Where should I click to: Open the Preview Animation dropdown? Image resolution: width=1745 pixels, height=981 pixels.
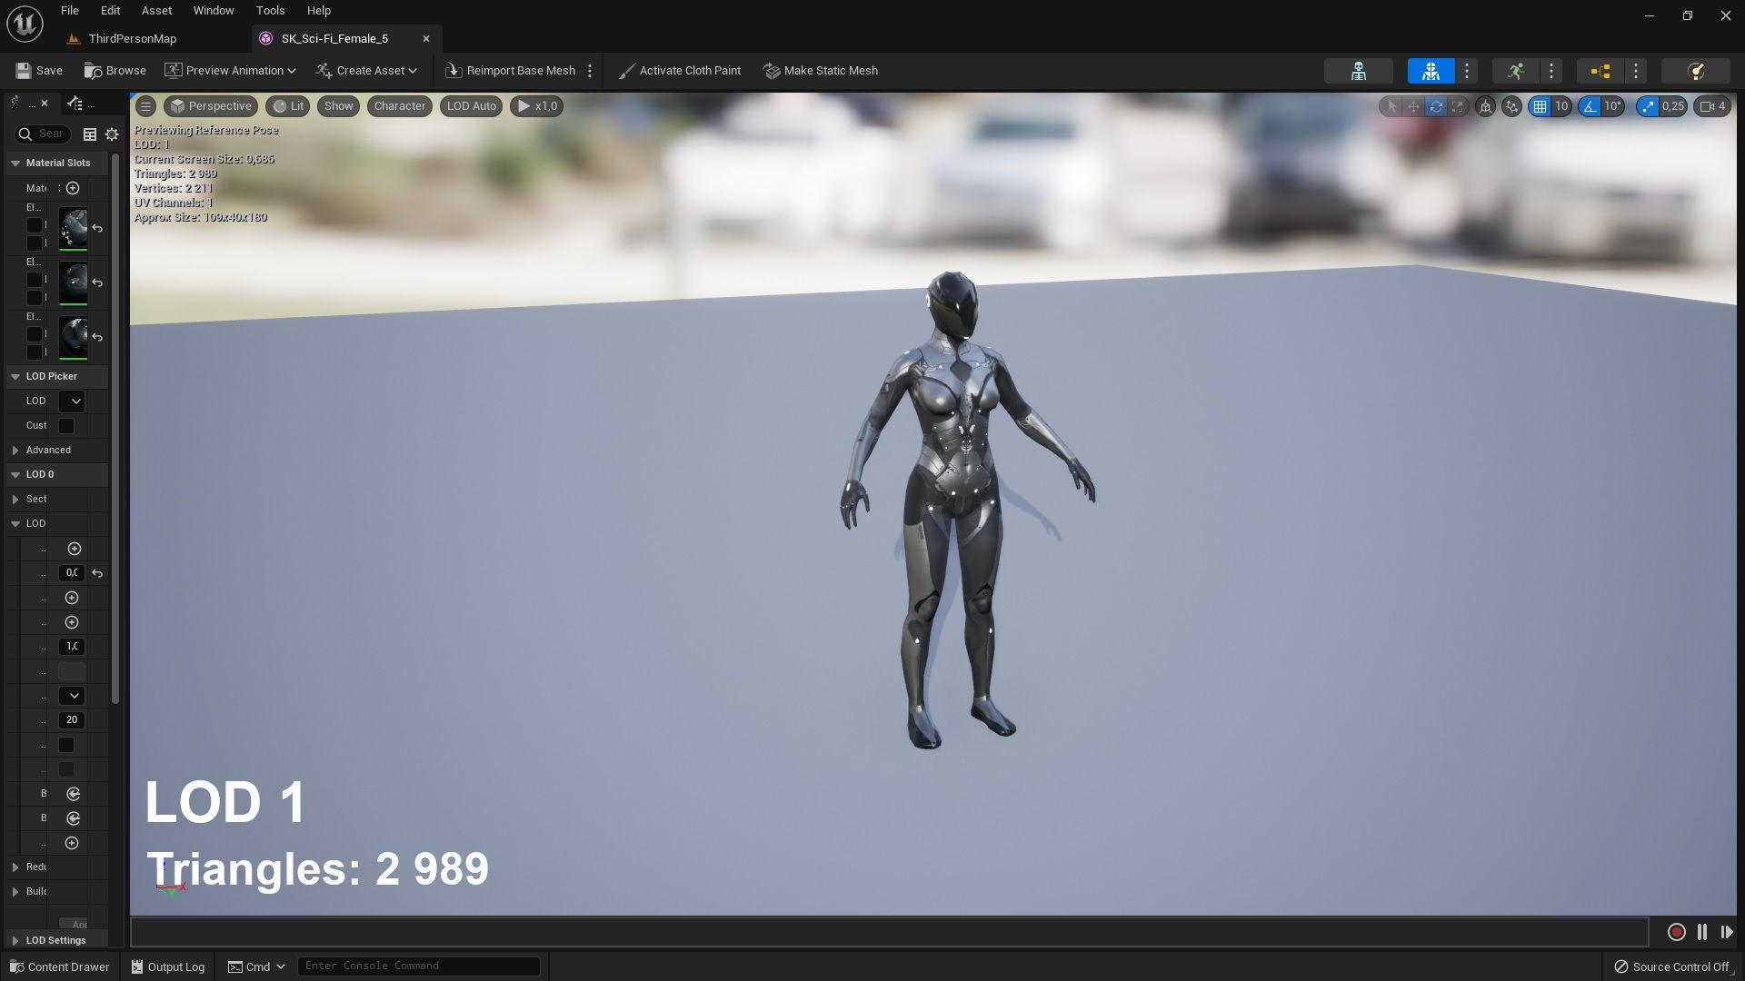[x=231, y=71]
